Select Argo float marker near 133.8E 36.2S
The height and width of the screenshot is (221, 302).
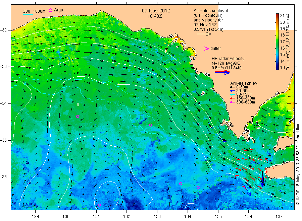(181, 184)
